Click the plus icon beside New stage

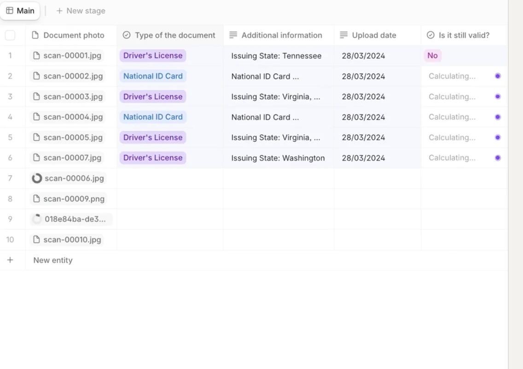pos(59,11)
